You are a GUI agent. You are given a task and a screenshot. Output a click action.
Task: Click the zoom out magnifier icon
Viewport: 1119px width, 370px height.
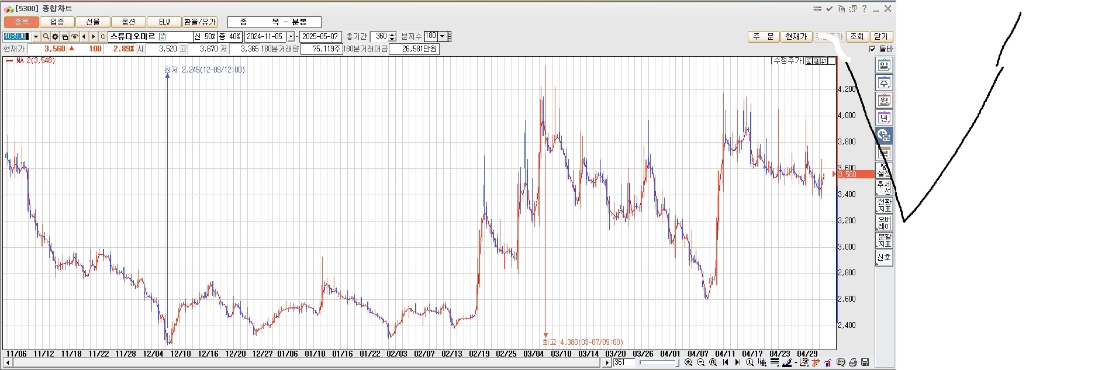pos(700,363)
